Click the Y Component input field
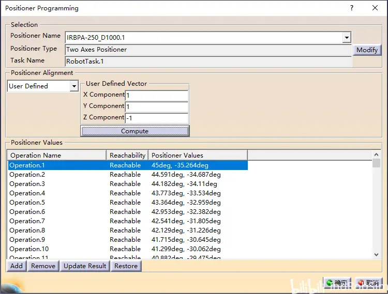 [157, 106]
